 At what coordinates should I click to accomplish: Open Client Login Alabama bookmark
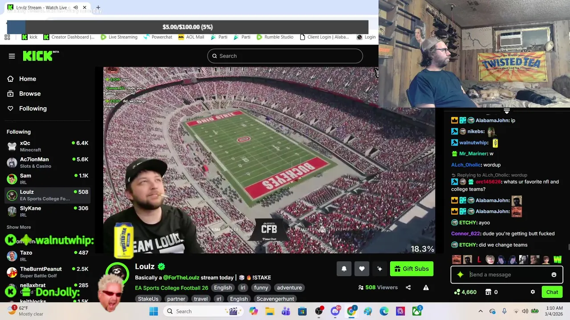[324, 37]
